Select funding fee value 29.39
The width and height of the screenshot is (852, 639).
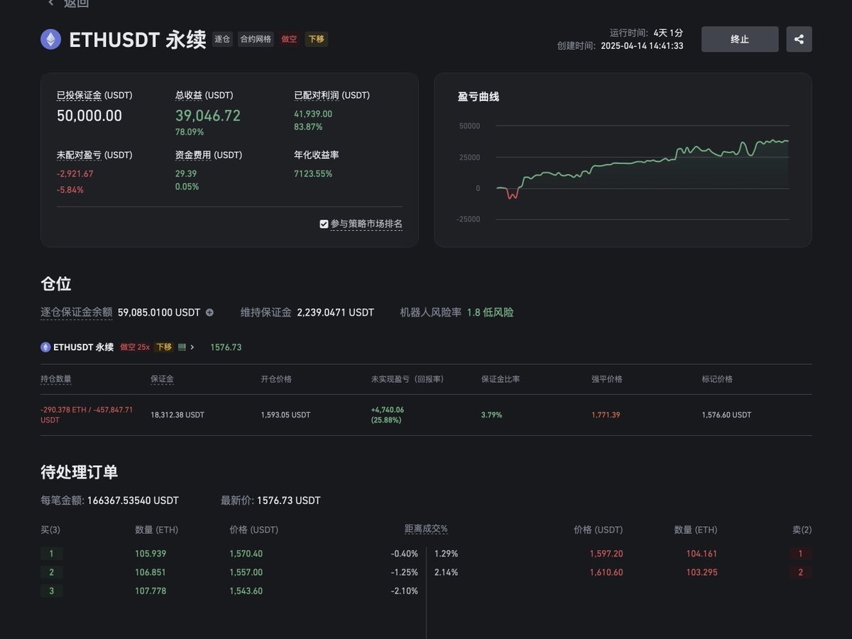tap(186, 173)
